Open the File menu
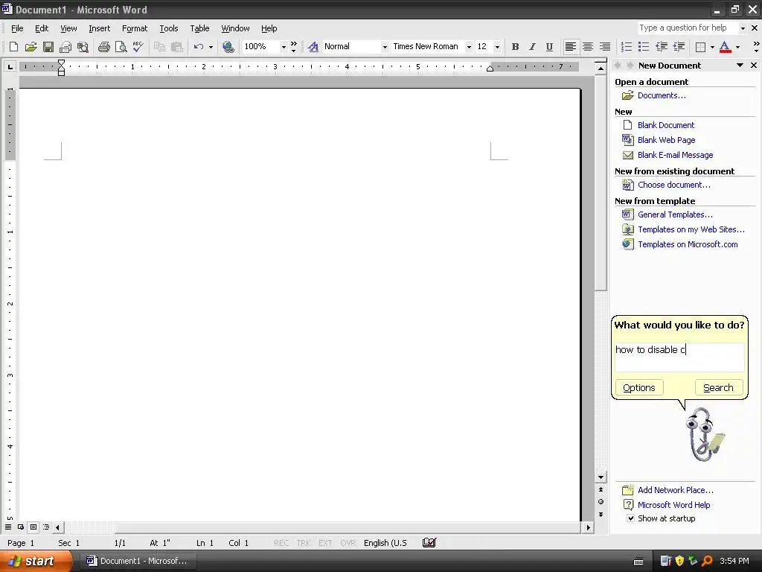This screenshot has height=572, width=762. [x=17, y=28]
